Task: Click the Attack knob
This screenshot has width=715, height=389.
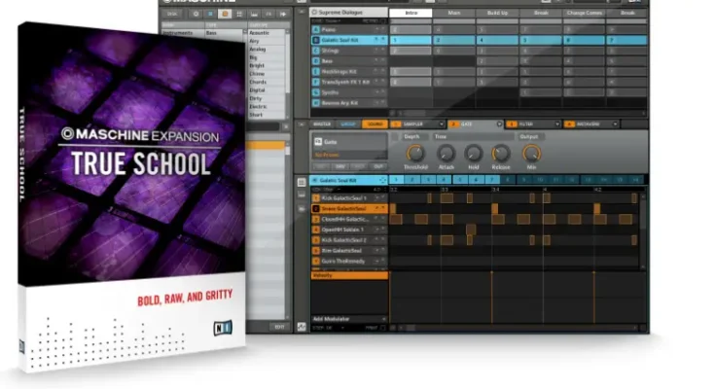Action: (446, 153)
